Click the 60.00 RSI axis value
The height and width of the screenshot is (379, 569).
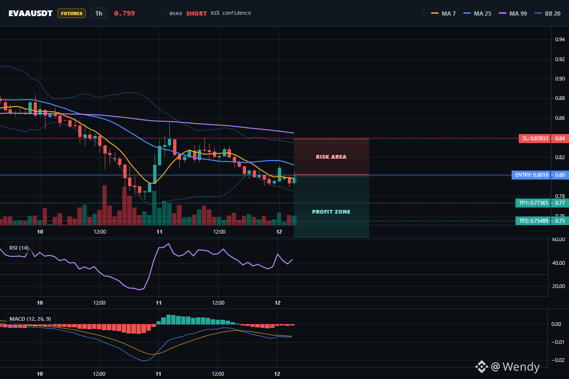[558, 240]
